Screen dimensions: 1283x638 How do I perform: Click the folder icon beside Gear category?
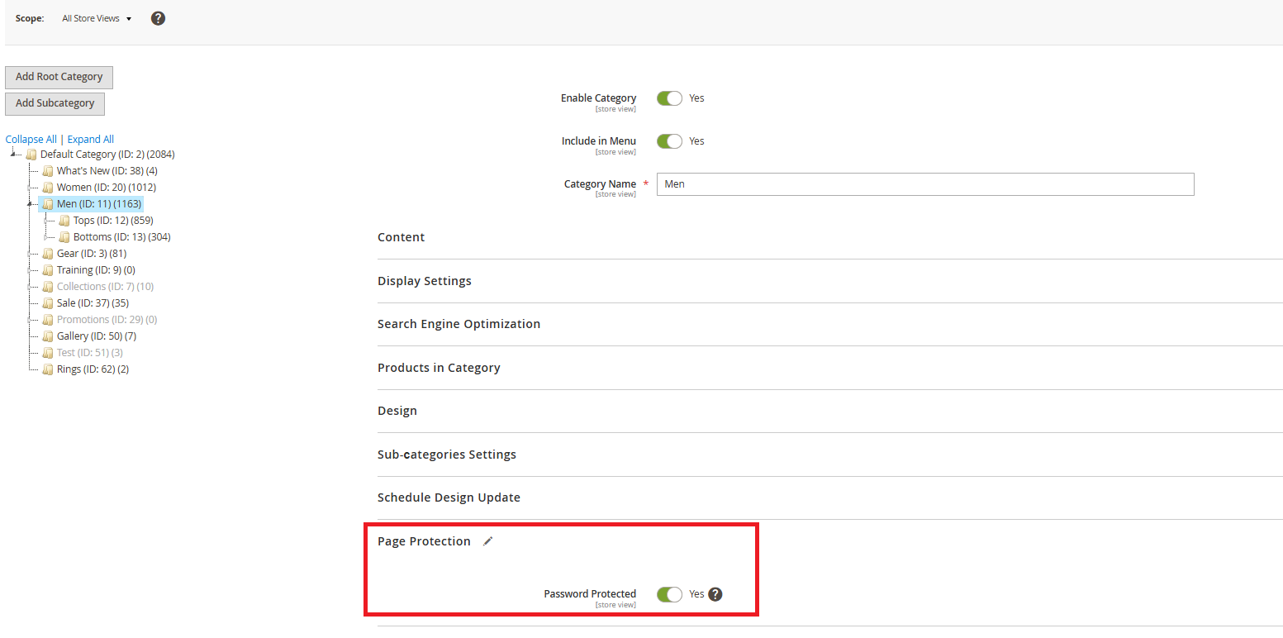pyautogui.click(x=48, y=254)
